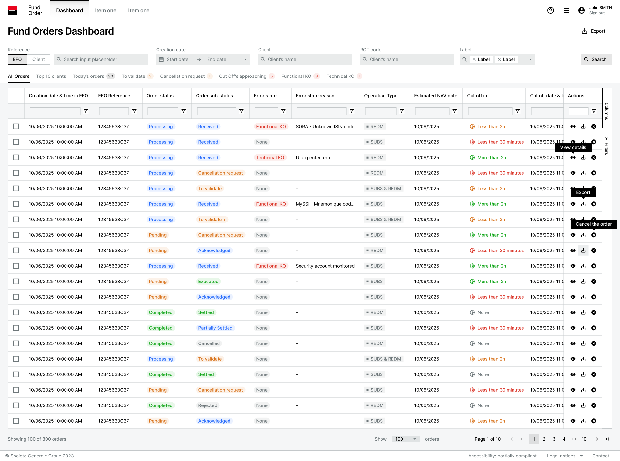Click the Search button
The height and width of the screenshot is (461, 620).
coord(596,59)
